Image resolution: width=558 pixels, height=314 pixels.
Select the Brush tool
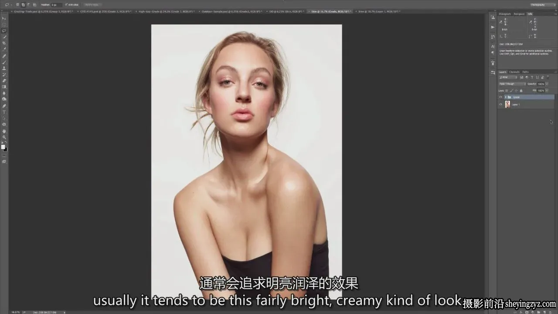point(4,62)
